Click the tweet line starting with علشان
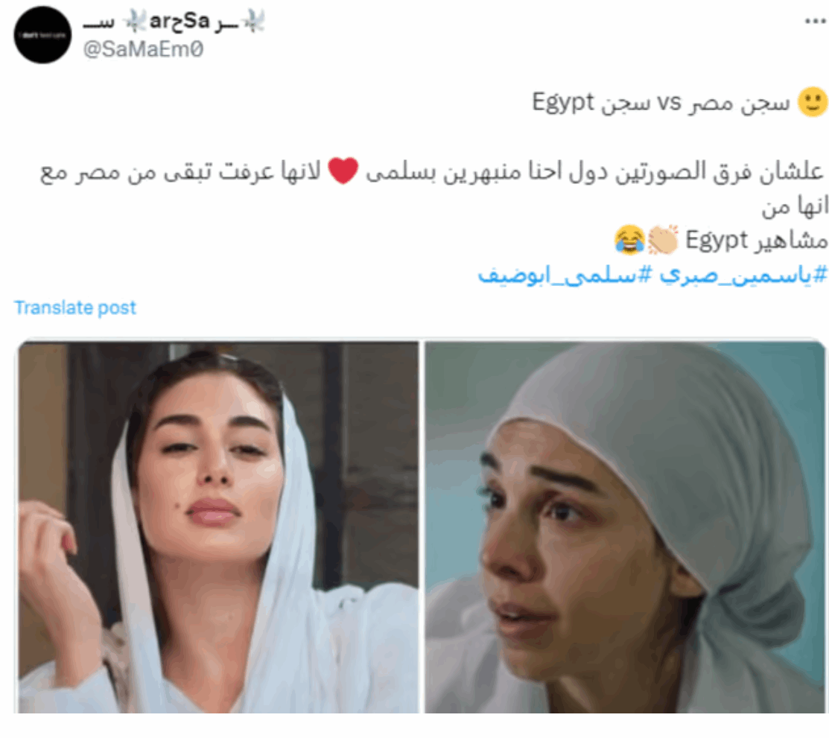829x738 pixels. tap(433, 171)
